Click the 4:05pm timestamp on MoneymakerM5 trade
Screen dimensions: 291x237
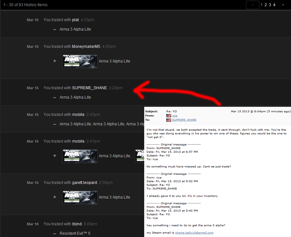(109, 47)
